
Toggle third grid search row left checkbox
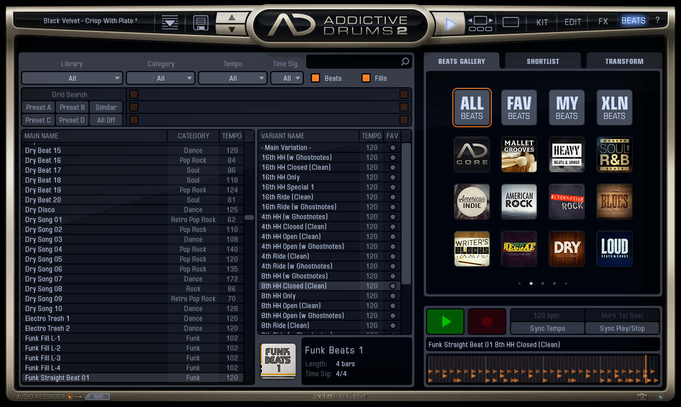coord(134,120)
